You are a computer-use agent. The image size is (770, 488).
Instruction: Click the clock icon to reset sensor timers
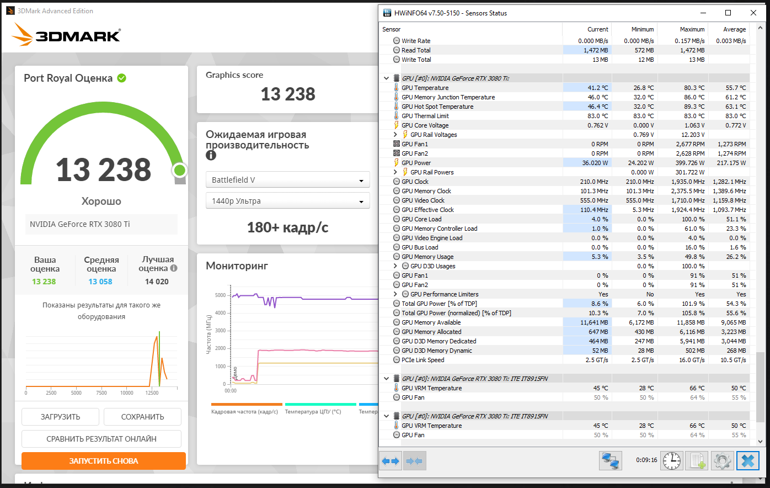click(672, 460)
